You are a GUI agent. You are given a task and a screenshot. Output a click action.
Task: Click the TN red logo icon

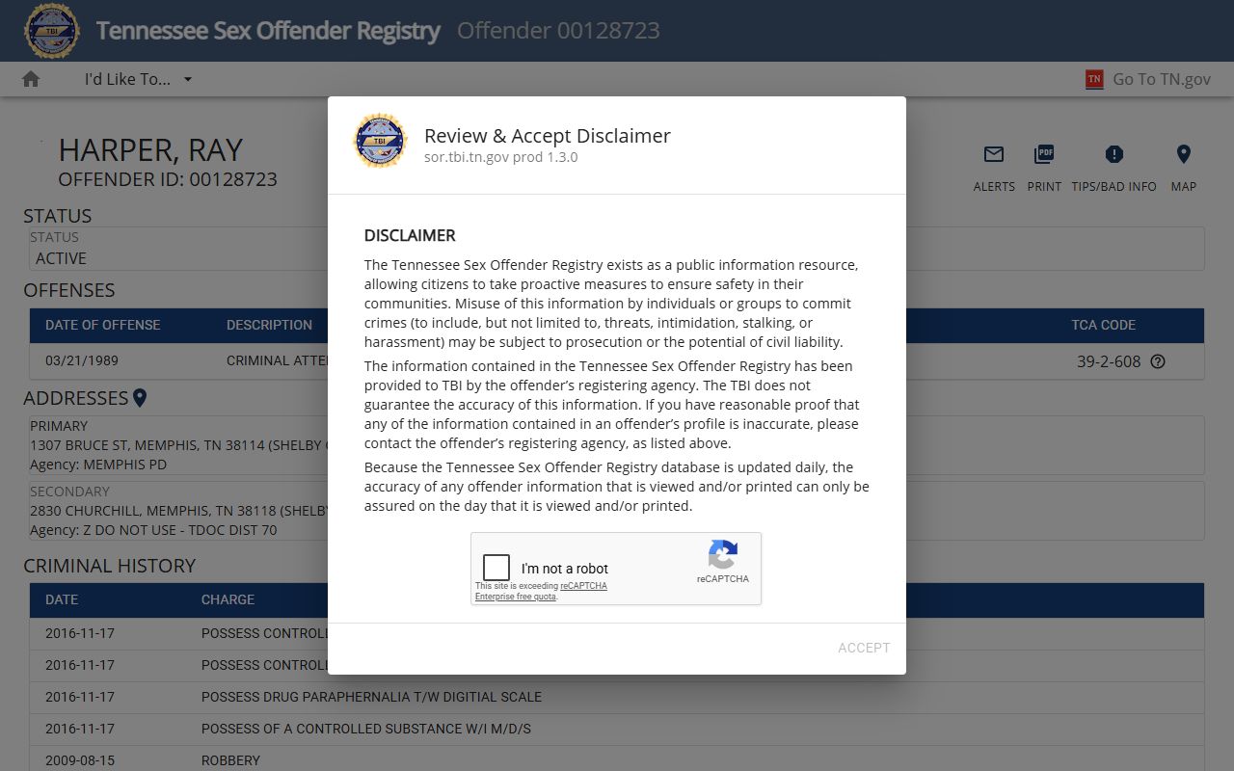coord(1094,79)
